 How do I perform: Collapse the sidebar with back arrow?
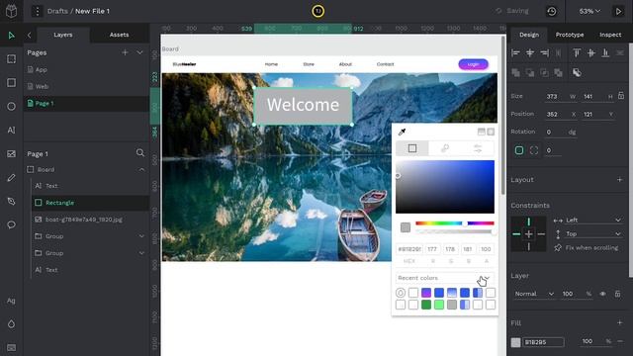tap(29, 36)
